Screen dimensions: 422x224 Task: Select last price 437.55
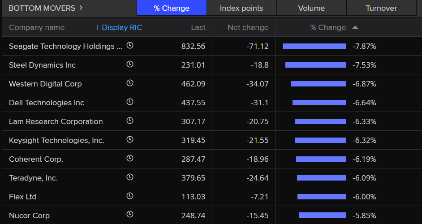193,103
